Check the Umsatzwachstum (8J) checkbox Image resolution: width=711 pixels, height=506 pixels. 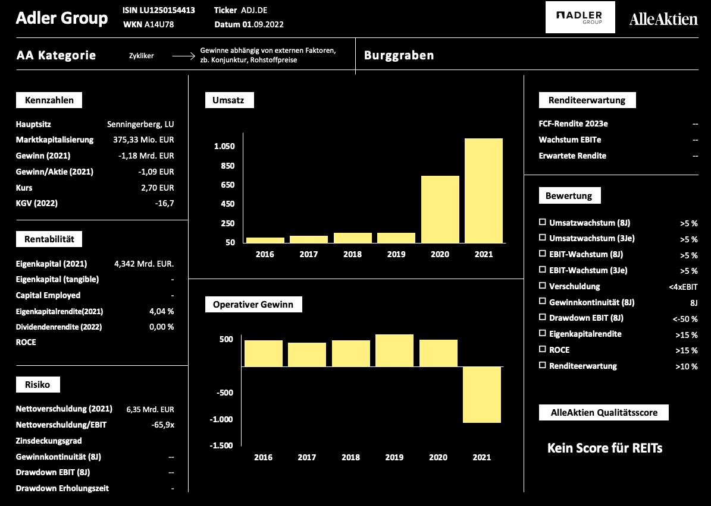pyautogui.click(x=542, y=222)
